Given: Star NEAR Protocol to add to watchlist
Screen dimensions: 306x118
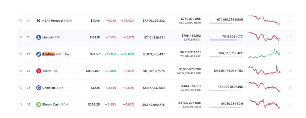Looking at the screenshot, I should coord(21,20).
